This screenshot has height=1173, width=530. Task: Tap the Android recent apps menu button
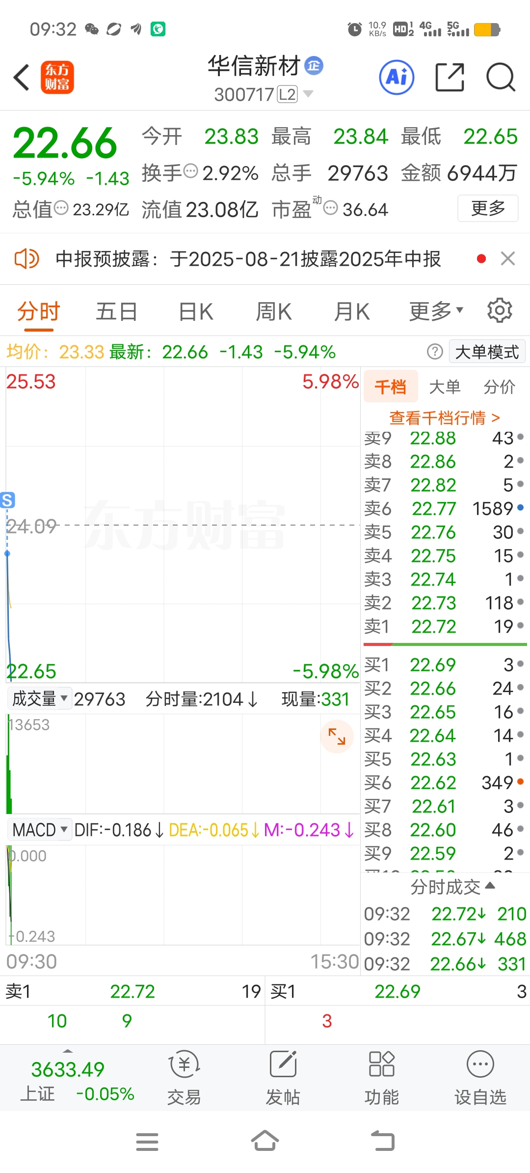pos(147,1142)
